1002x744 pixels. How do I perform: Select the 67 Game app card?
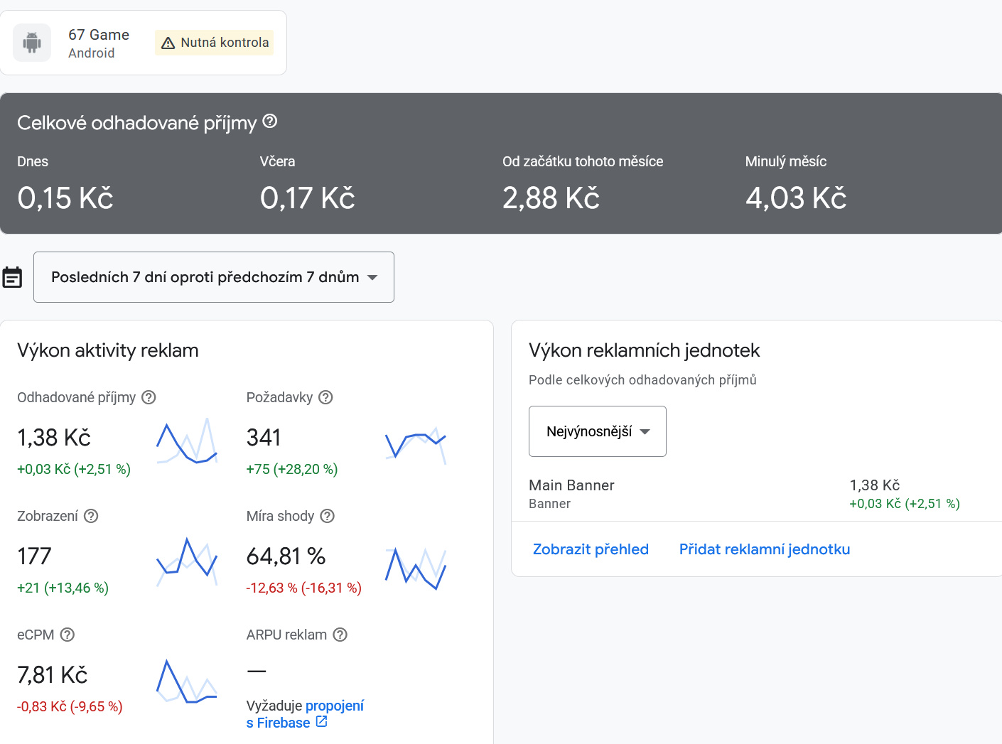point(144,43)
